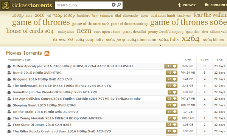This screenshot has height=136, width=227.
Task: Click the '1080p' tag at cloud start
Action: [18, 15]
